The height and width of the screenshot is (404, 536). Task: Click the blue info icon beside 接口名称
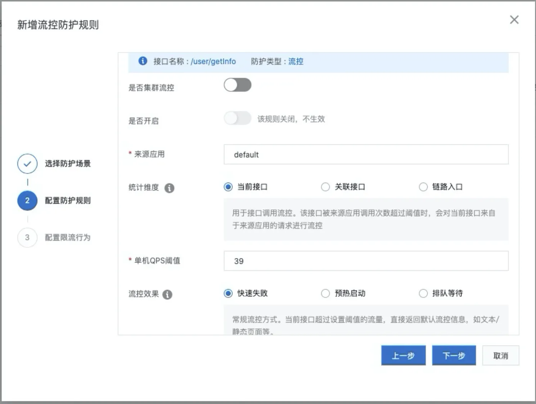pos(143,61)
